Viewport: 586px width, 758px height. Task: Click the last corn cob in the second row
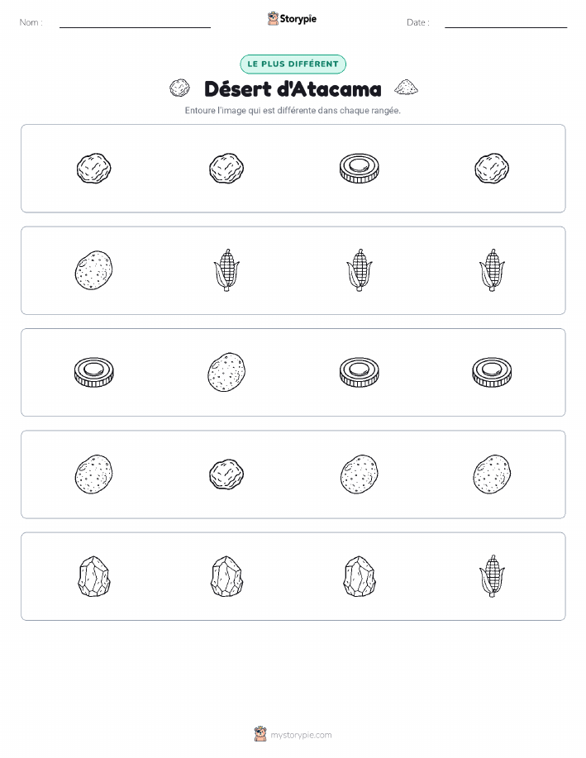(x=492, y=270)
